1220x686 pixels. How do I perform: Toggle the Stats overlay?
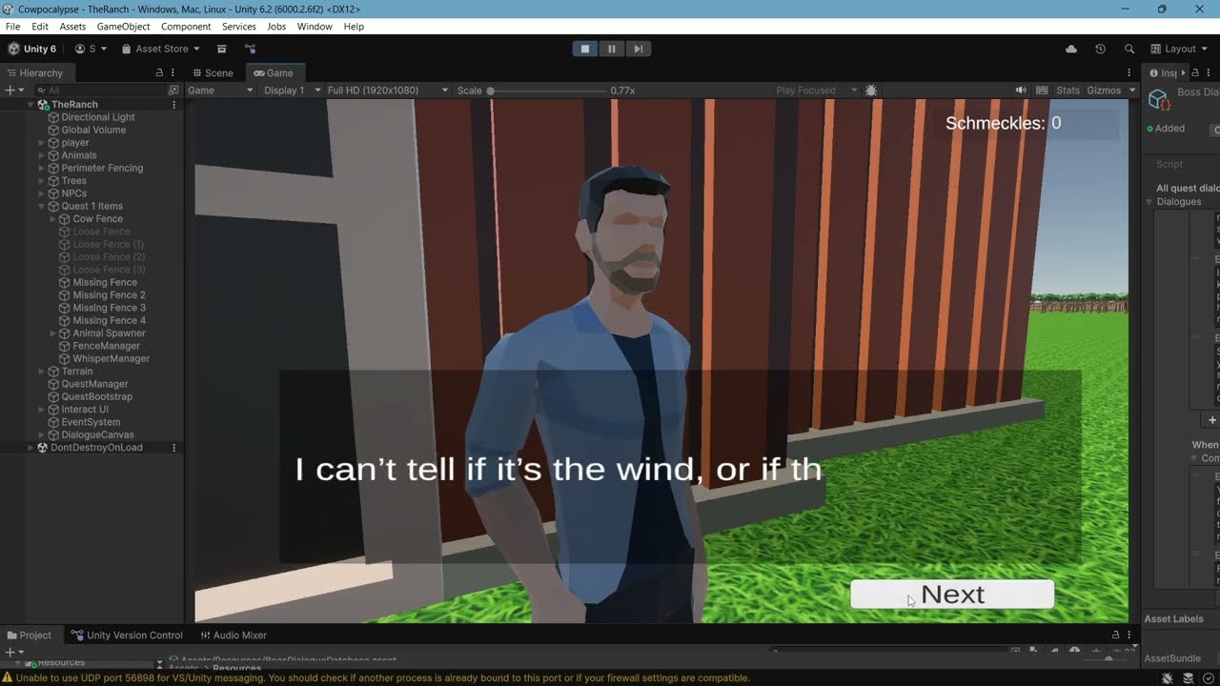[1067, 90]
